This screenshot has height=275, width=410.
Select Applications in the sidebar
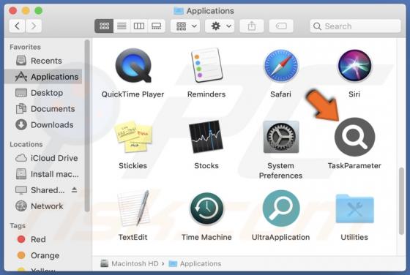pyautogui.click(x=43, y=77)
